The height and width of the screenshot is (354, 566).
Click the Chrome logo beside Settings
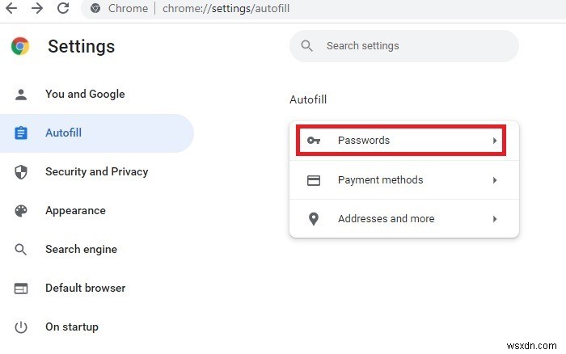coord(21,46)
